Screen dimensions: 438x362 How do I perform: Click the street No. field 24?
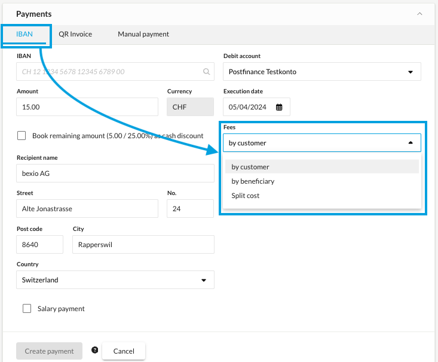pyautogui.click(x=190, y=209)
